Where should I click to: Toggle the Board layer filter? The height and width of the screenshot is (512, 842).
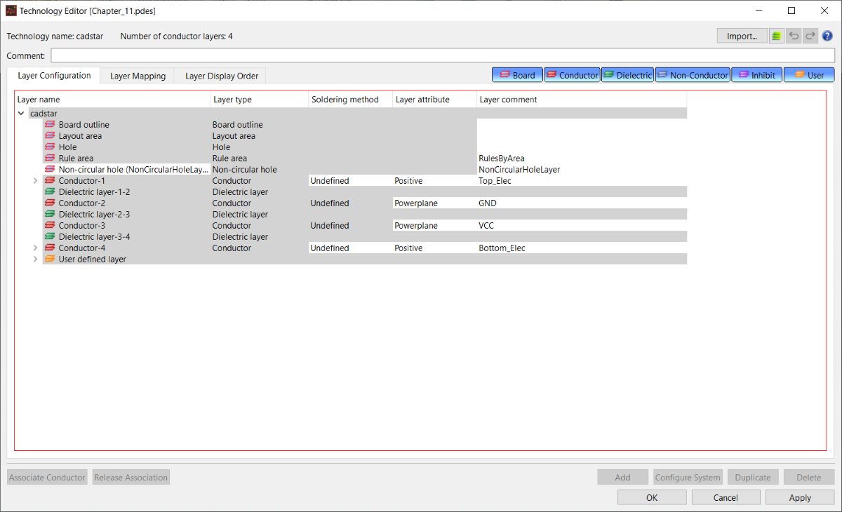[517, 75]
